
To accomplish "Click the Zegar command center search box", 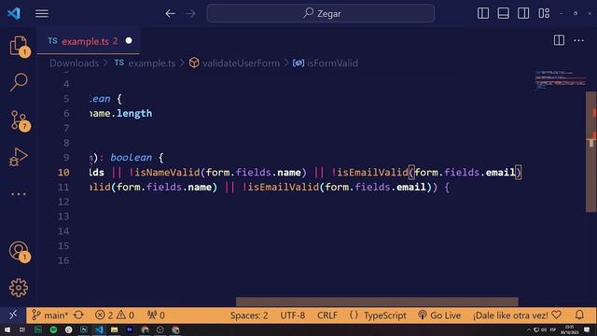I will (x=321, y=13).
